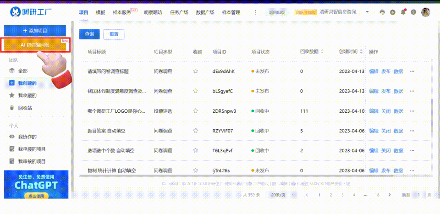This screenshot has height=214, width=440.
Task: Click the 添加项目 button
Action: tap(35, 30)
